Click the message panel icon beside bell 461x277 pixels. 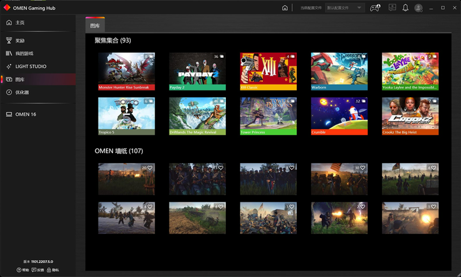click(x=392, y=7)
